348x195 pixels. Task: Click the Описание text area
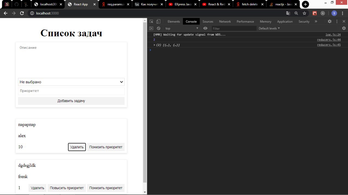71,61
